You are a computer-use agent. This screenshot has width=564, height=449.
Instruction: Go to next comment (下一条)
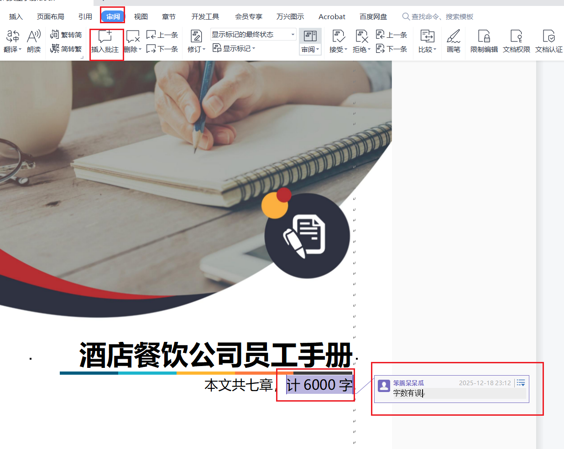[x=162, y=49]
